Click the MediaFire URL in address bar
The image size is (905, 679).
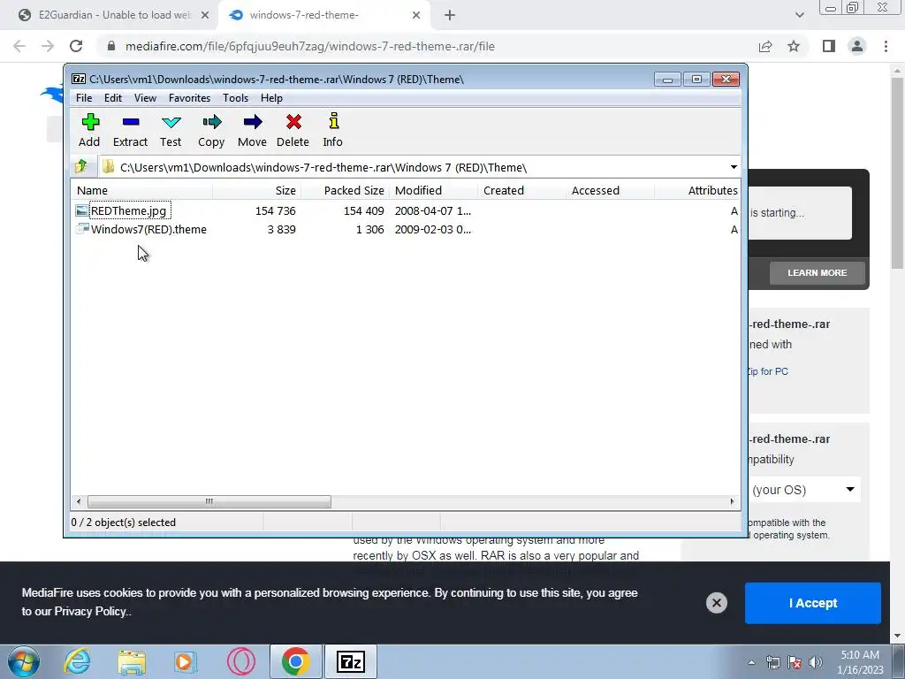coord(310,46)
